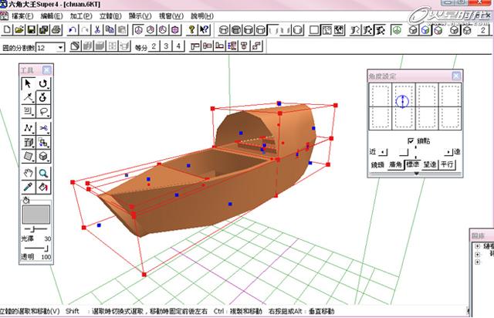The image size is (494, 318).
Task: Click the first cylinder display icon in the toolbar
Action: point(224,30)
